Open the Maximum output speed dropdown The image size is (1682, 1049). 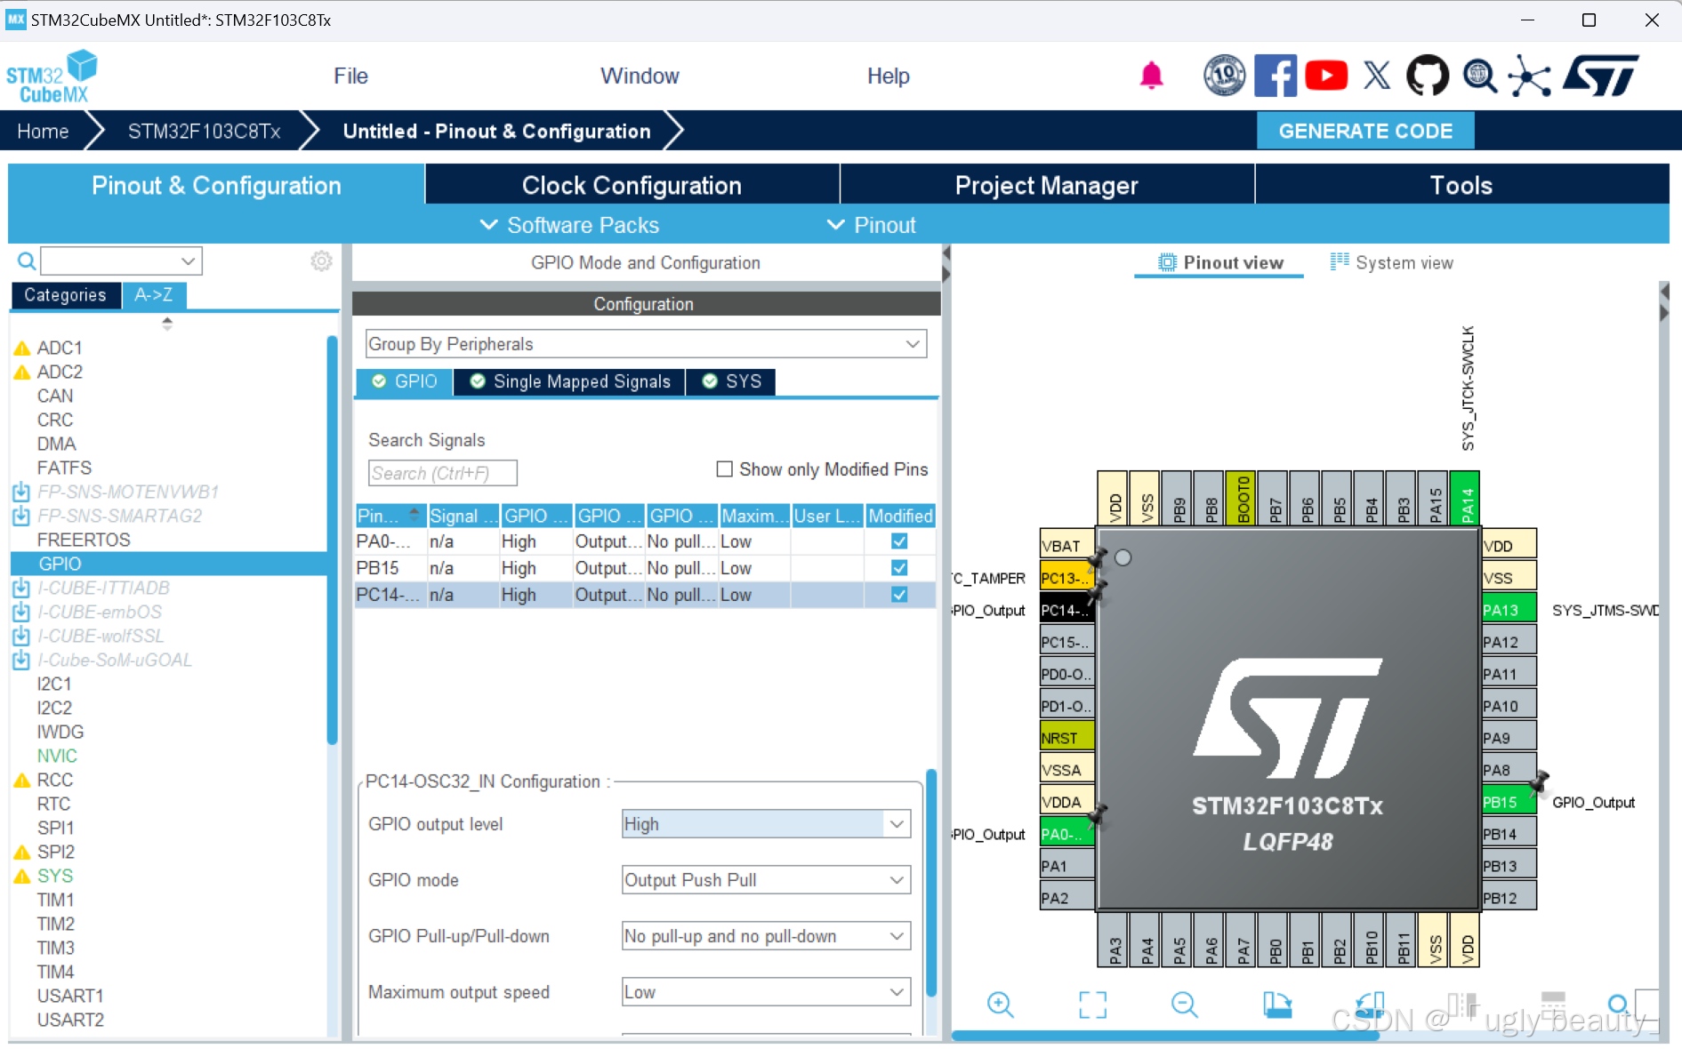[x=766, y=992]
